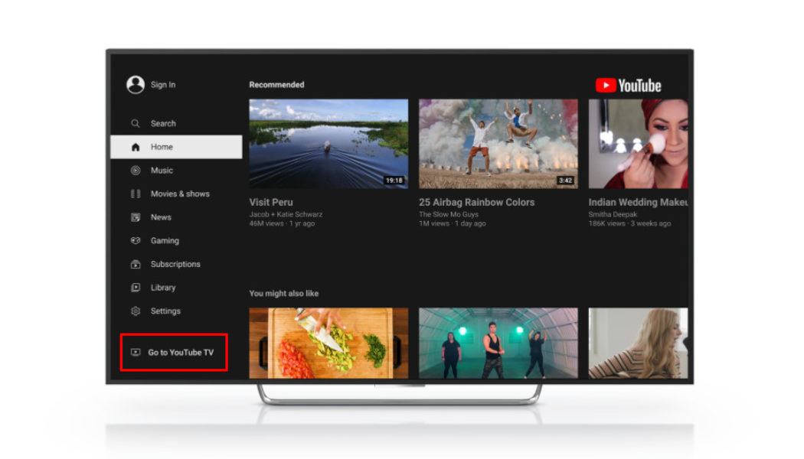Click the Gaming controller icon
The width and height of the screenshot is (804, 459).
point(135,240)
